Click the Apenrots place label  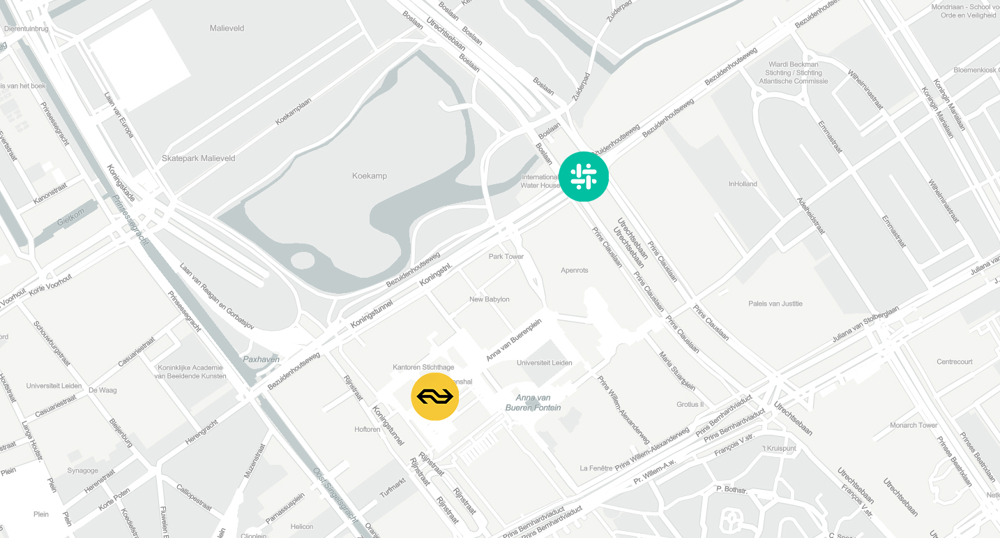(575, 271)
